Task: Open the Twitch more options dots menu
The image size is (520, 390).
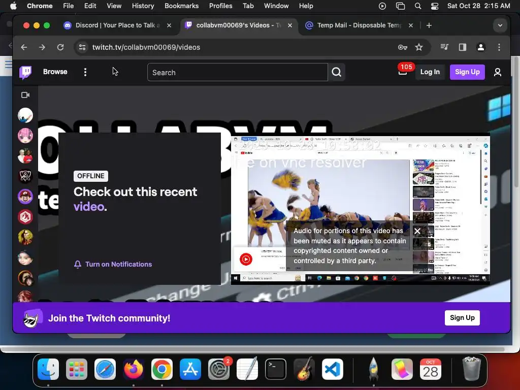Action: (x=85, y=72)
